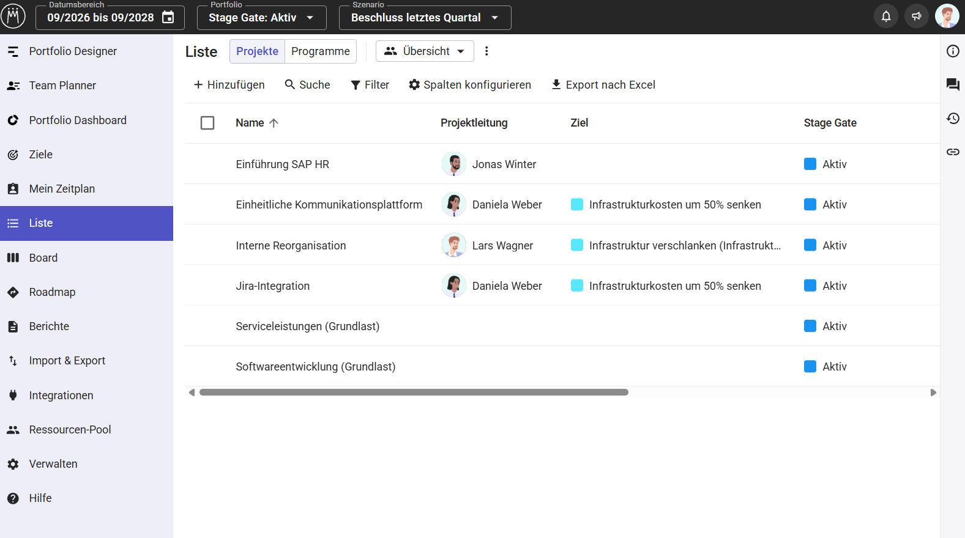Open the Filter options
The height and width of the screenshot is (538, 965).
tap(370, 85)
